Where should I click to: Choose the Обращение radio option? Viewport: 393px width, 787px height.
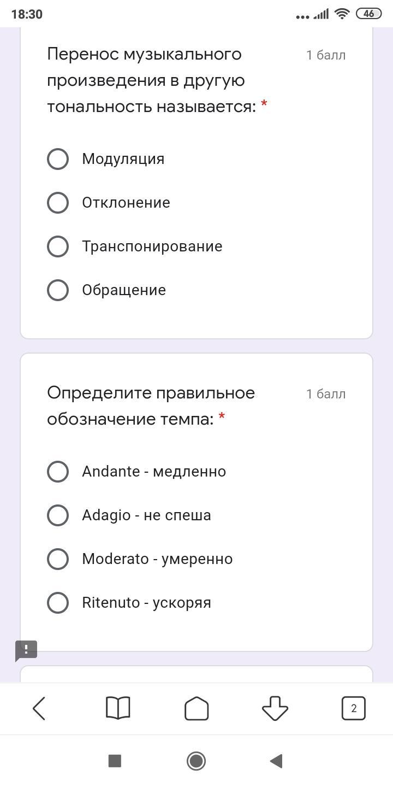(x=58, y=290)
